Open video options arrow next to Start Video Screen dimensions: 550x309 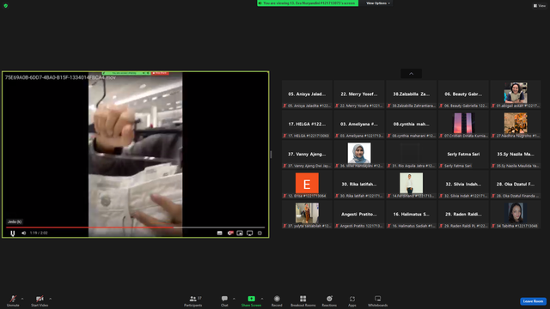pyautogui.click(x=51, y=299)
